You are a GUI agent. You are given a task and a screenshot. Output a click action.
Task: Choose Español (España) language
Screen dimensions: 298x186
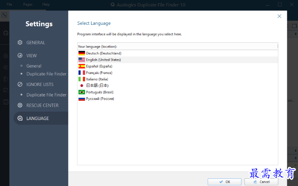[x=177, y=66]
